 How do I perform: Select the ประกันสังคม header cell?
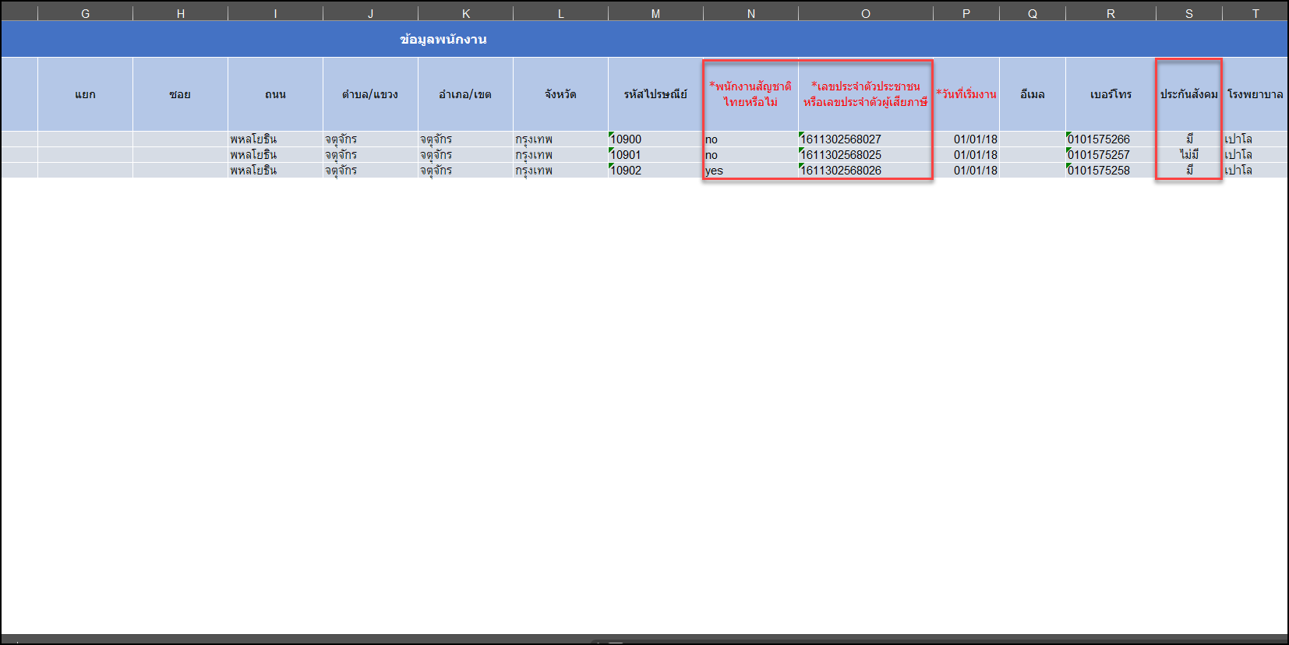point(1188,94)
